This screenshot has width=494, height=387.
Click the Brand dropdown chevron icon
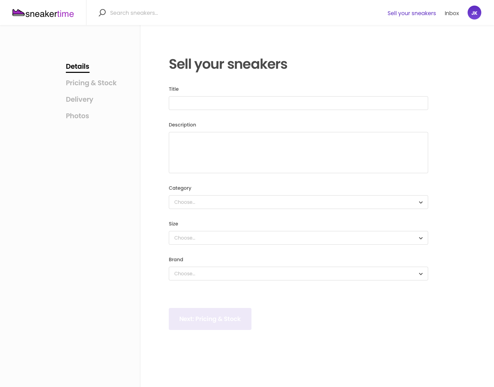421,274
